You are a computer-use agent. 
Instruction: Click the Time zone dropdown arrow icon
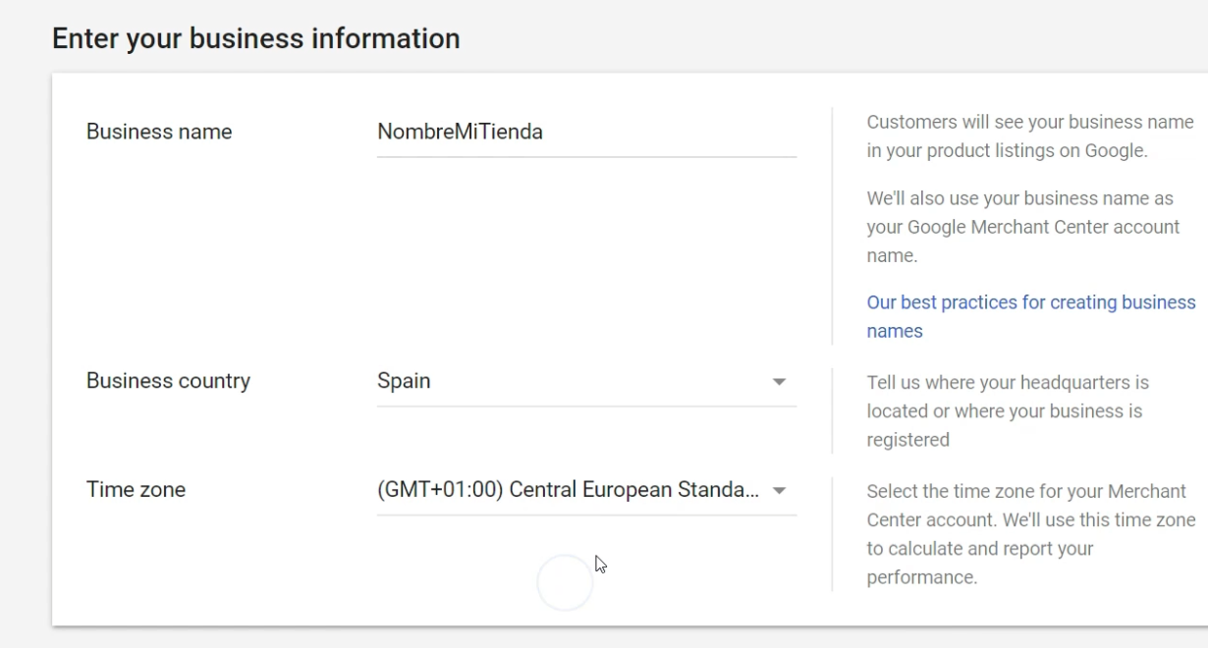tap(779, 490)
